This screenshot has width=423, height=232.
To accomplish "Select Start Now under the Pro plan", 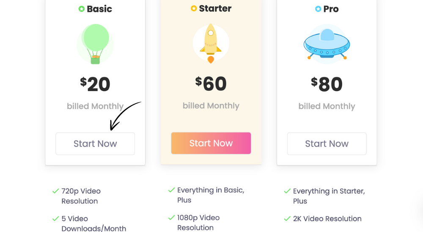I will pos(327,144).
